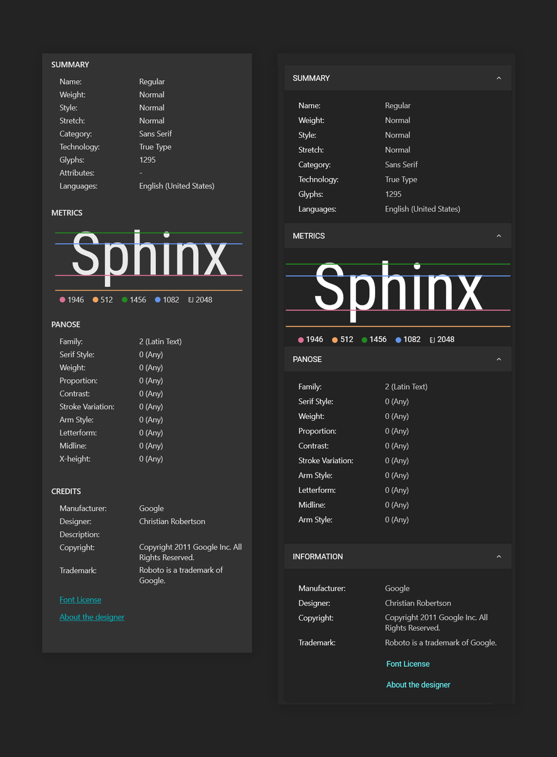Select Roboto trademark text in left panel
Screen dimensions: 557x757
[181, 575]
